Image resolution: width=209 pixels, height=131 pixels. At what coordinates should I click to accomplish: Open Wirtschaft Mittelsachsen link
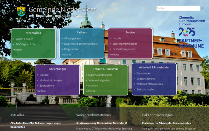click(150, 84)
